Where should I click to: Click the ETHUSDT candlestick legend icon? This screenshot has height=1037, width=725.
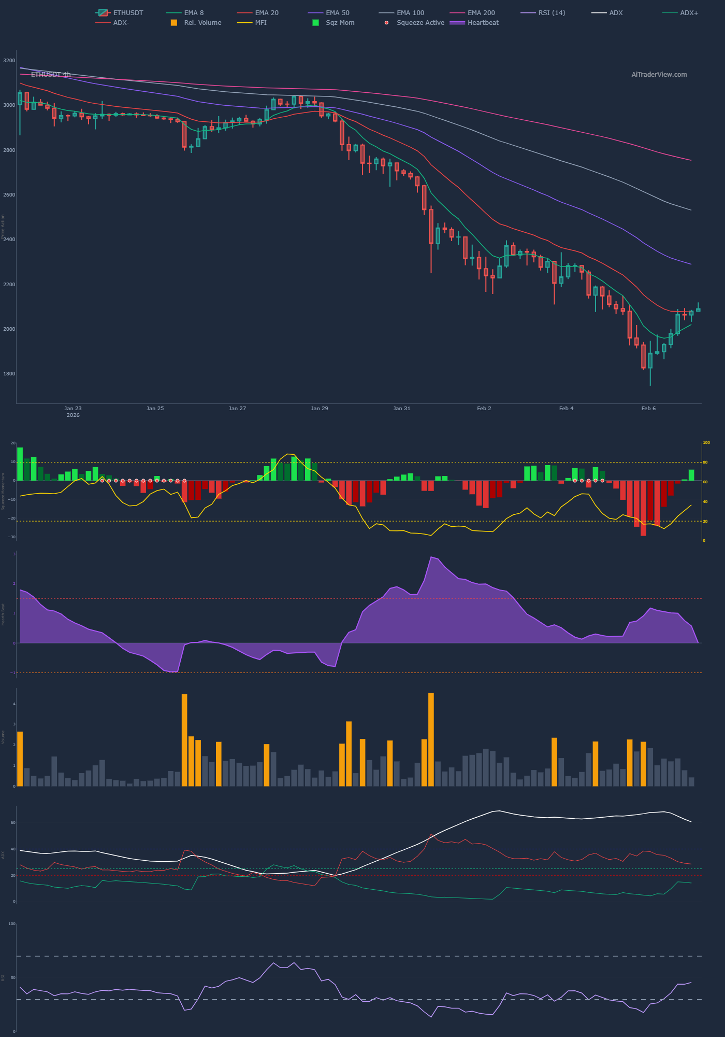(x=103, y=12)
